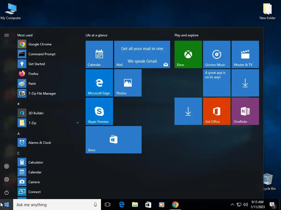Click the 'Most used' heading
281x210 pixels.
coord(25,35)
